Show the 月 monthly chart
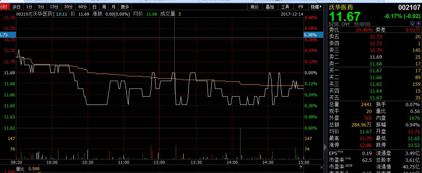The width and height of the screenshot is (422, 173). tap(113, 6)
